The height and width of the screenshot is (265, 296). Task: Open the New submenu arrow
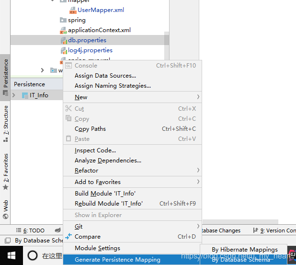click(198, 97)
